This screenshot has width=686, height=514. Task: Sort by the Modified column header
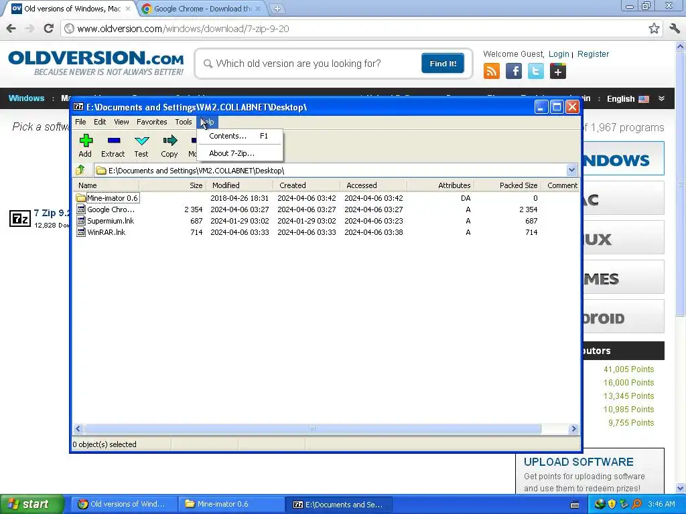(x=241, y=185)
